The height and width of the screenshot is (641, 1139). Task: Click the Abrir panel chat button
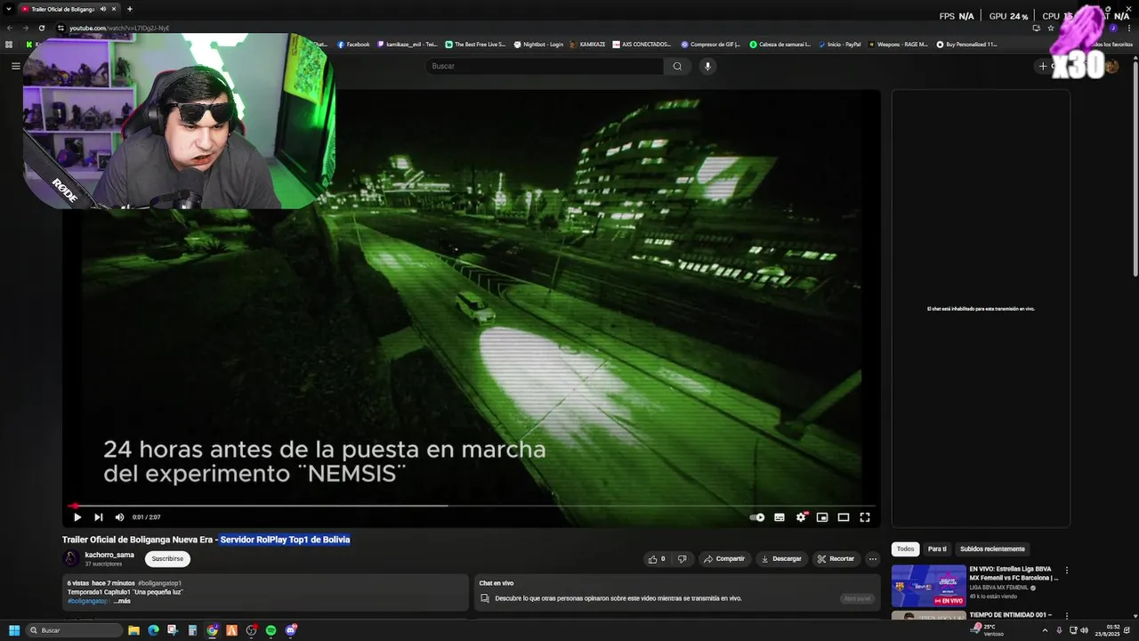pyautogui.click(x=857, y=598)
